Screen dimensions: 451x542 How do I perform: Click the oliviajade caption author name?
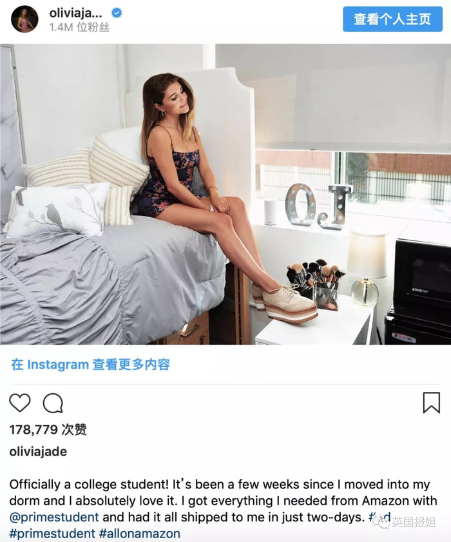(38, 451)
